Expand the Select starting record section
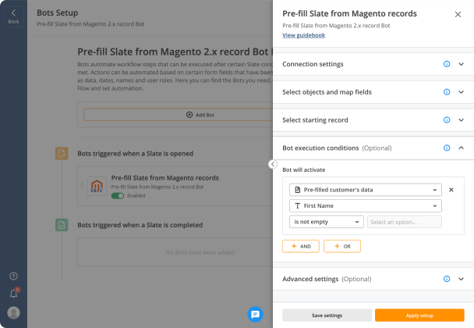This screenshot has height=328, width=474. (x=461, y=120)
